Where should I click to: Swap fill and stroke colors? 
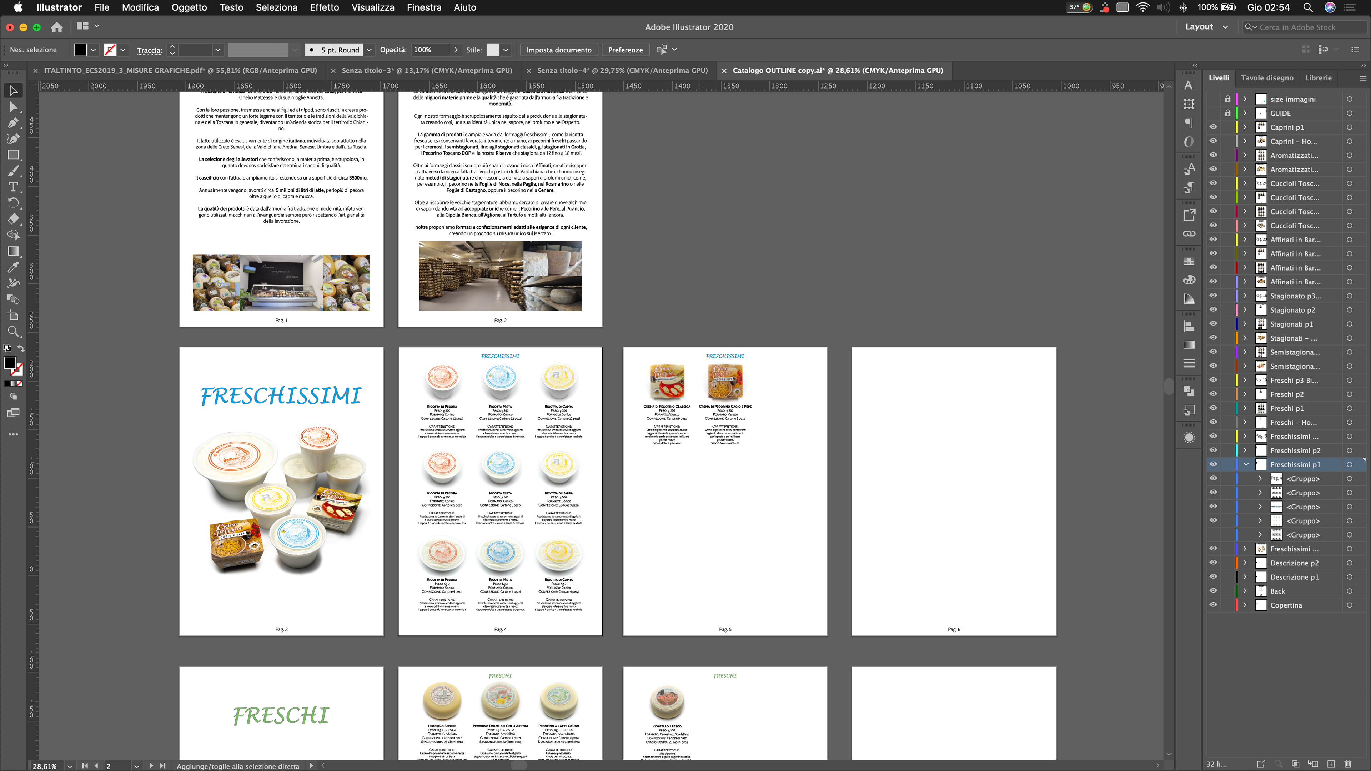[21, 348]
